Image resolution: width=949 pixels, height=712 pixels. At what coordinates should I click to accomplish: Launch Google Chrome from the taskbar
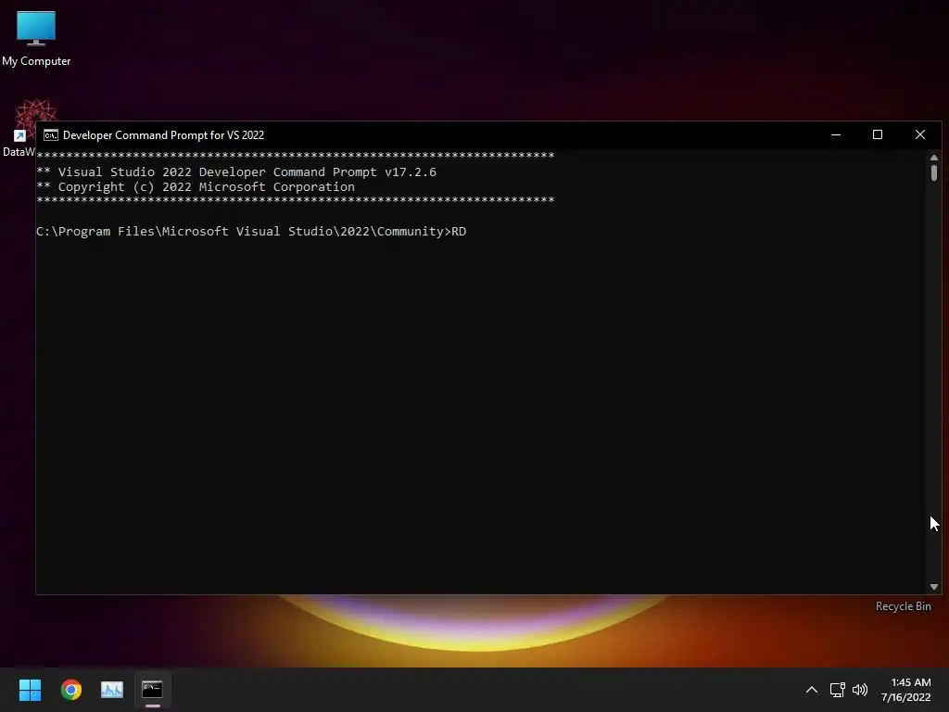tap(70, 690)
